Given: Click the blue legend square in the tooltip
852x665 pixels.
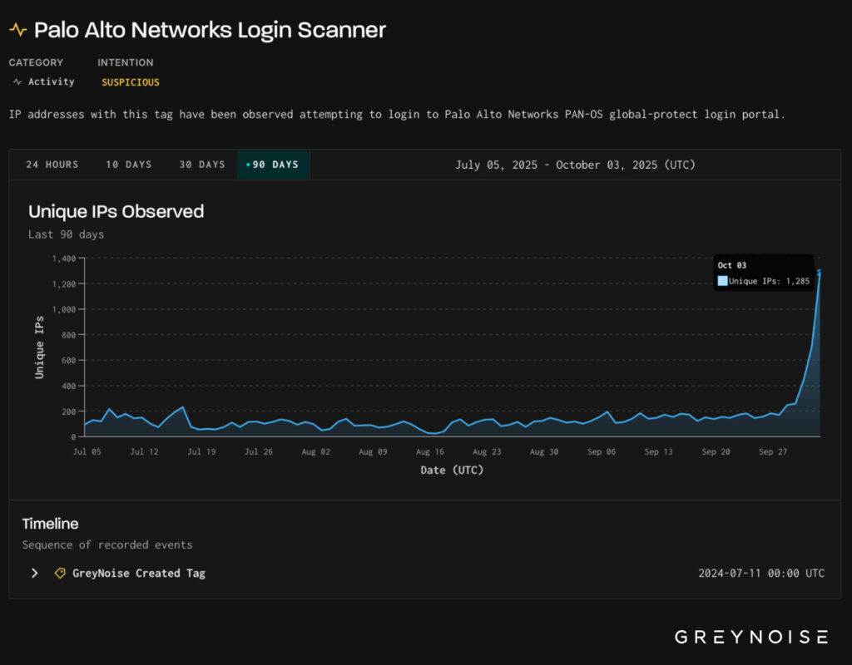Looking at the screenshot, I should [723, 281].
